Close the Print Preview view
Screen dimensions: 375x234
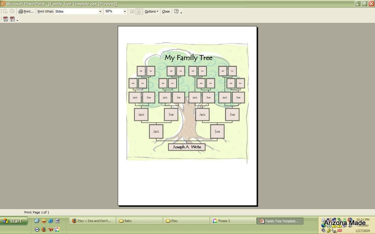166,12
